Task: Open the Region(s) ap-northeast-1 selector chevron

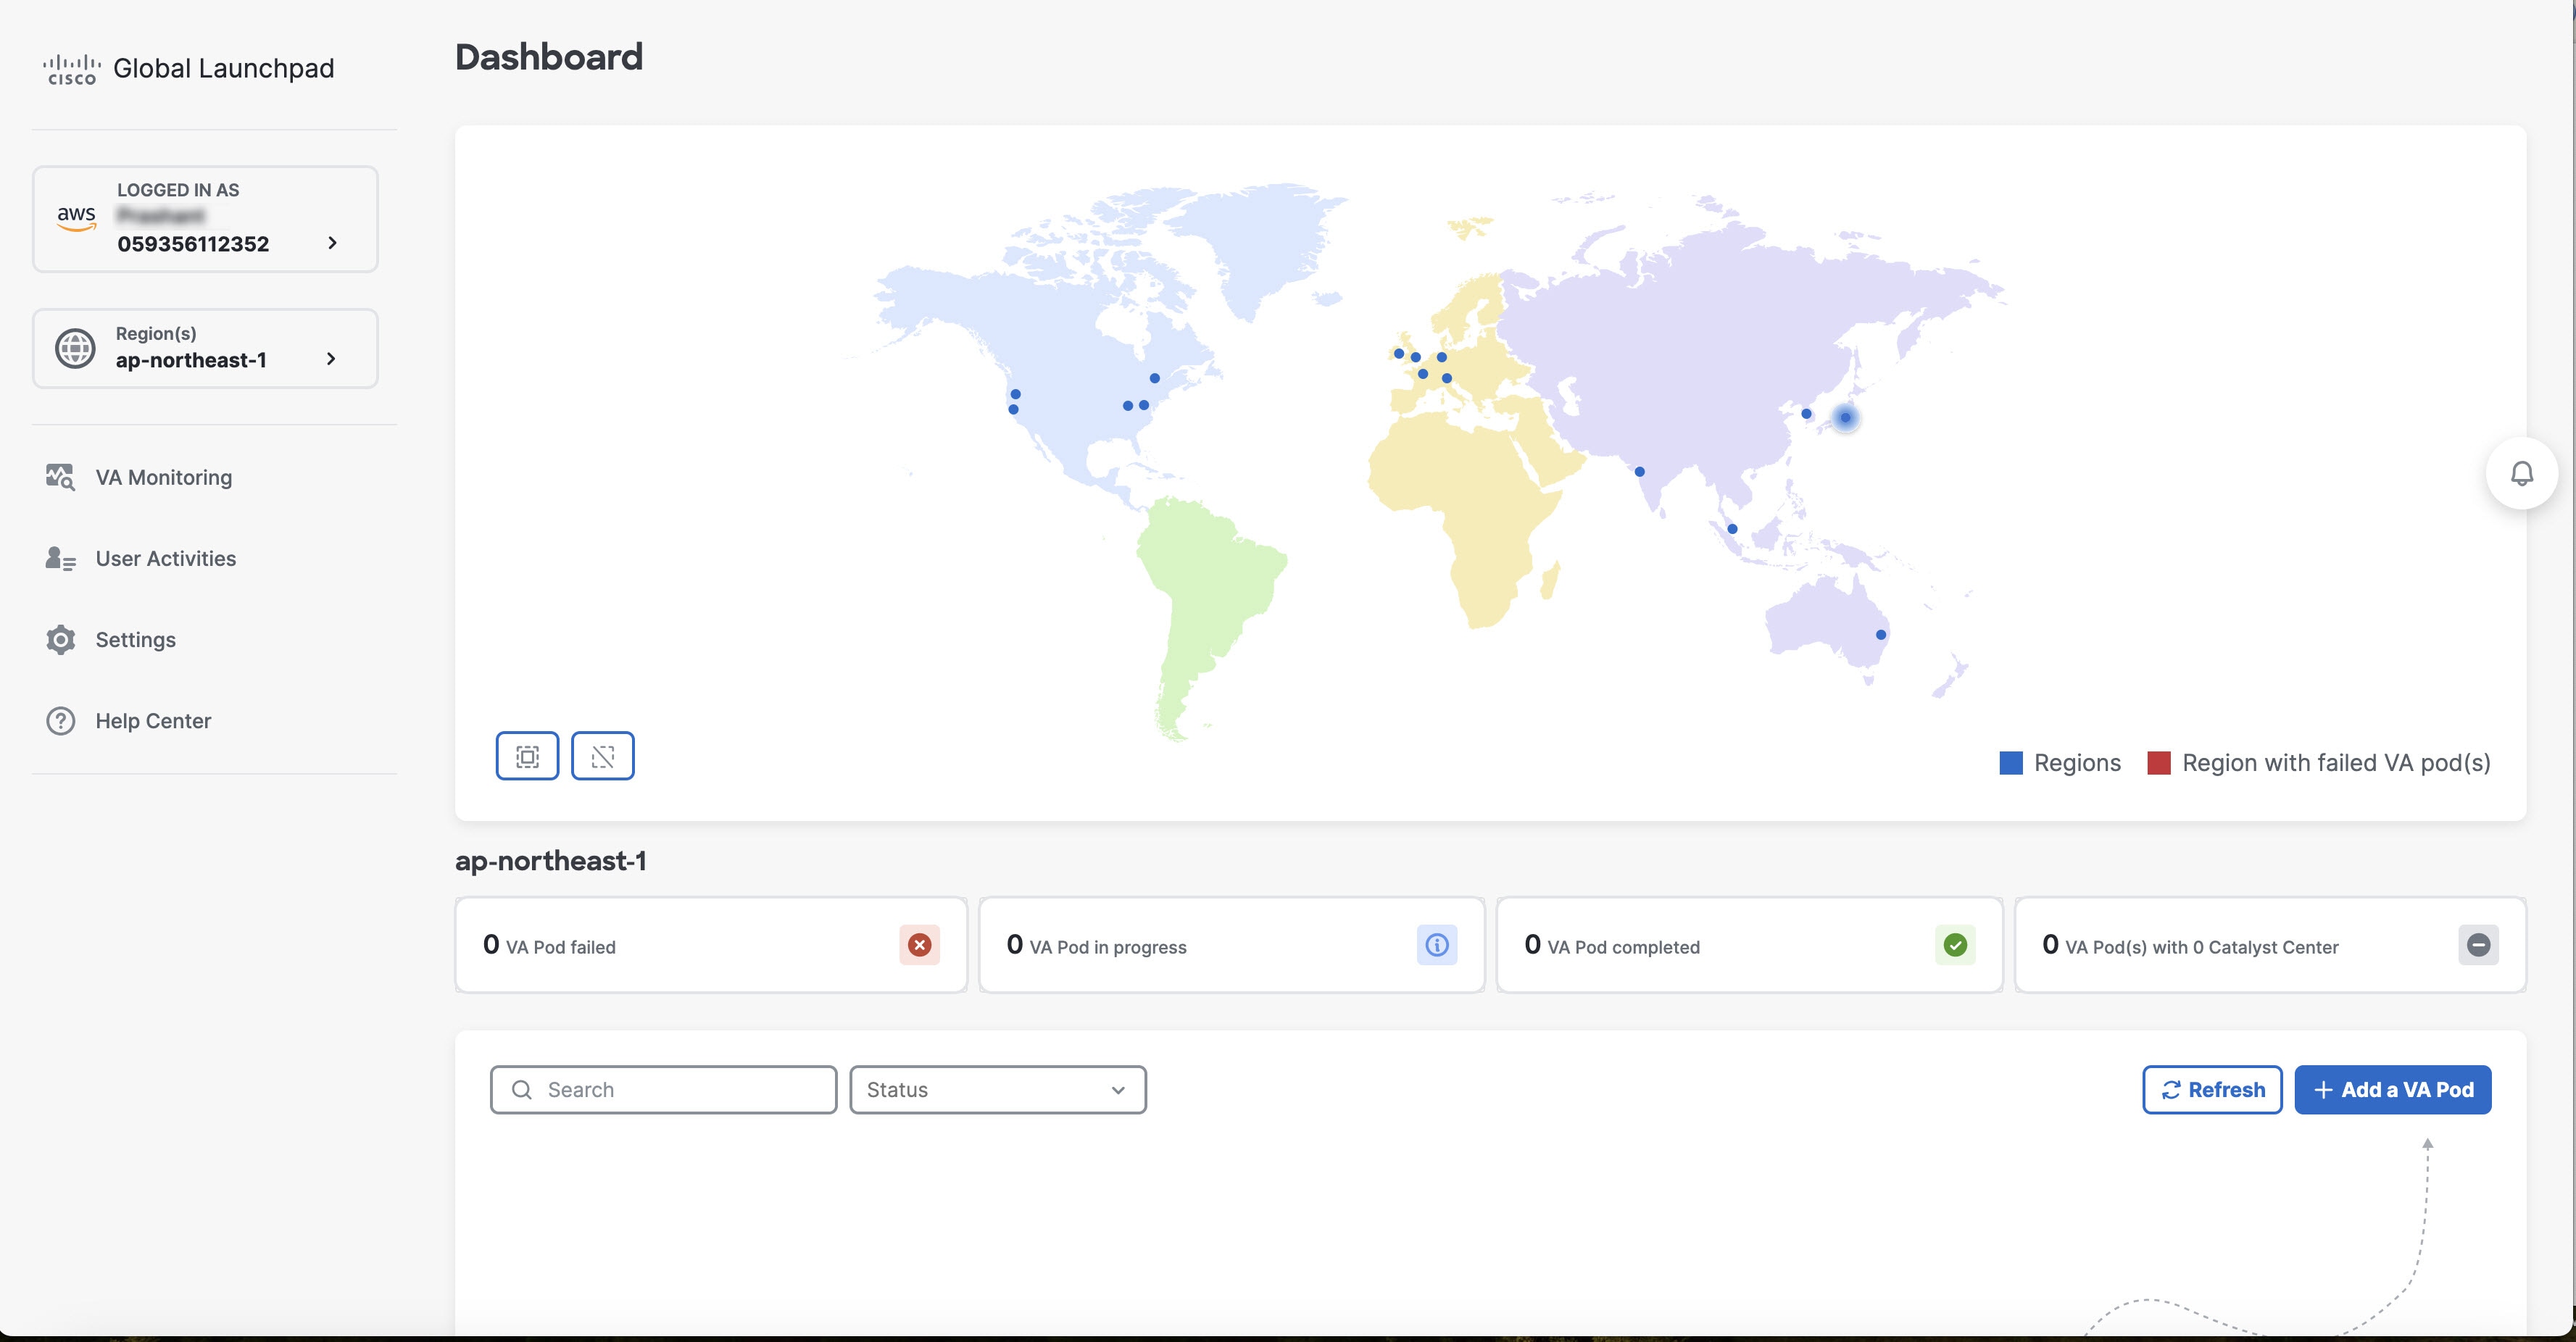Action: click(331, 358)
